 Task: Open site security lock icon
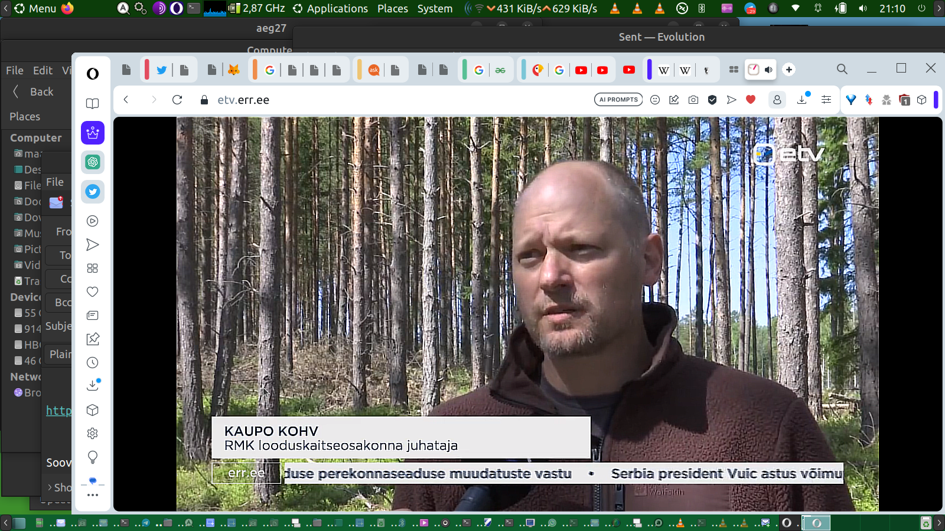point(204,100)
